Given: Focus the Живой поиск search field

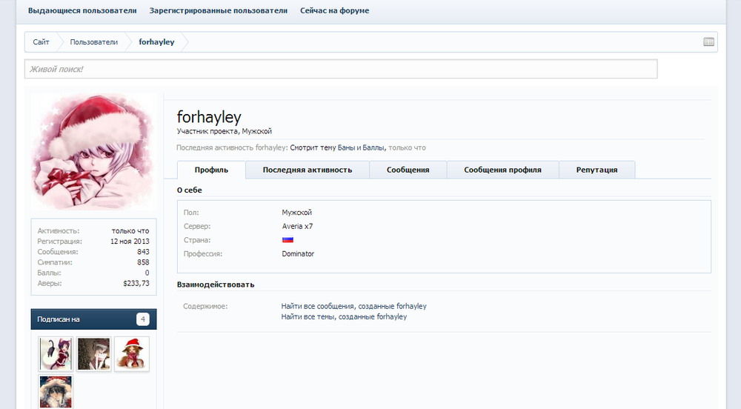Looking at the screenshot, I should pyautogui.click(x=341, y=69).
